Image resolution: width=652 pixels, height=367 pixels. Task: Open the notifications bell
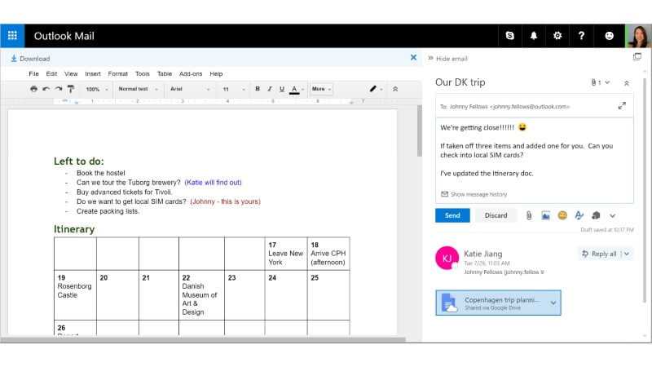(x=534, y=36)
